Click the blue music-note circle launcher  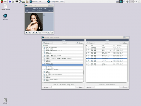[20, 2]
